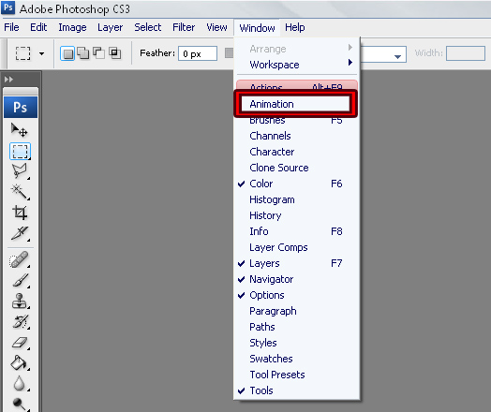Open the Select menu
491x412 pixels.
(x=147, y=27)
